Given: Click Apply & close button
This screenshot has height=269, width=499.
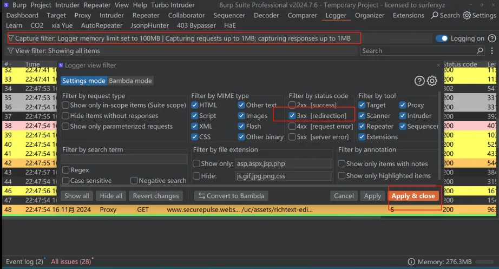Looking at the screenshot, I should [413, 196].
